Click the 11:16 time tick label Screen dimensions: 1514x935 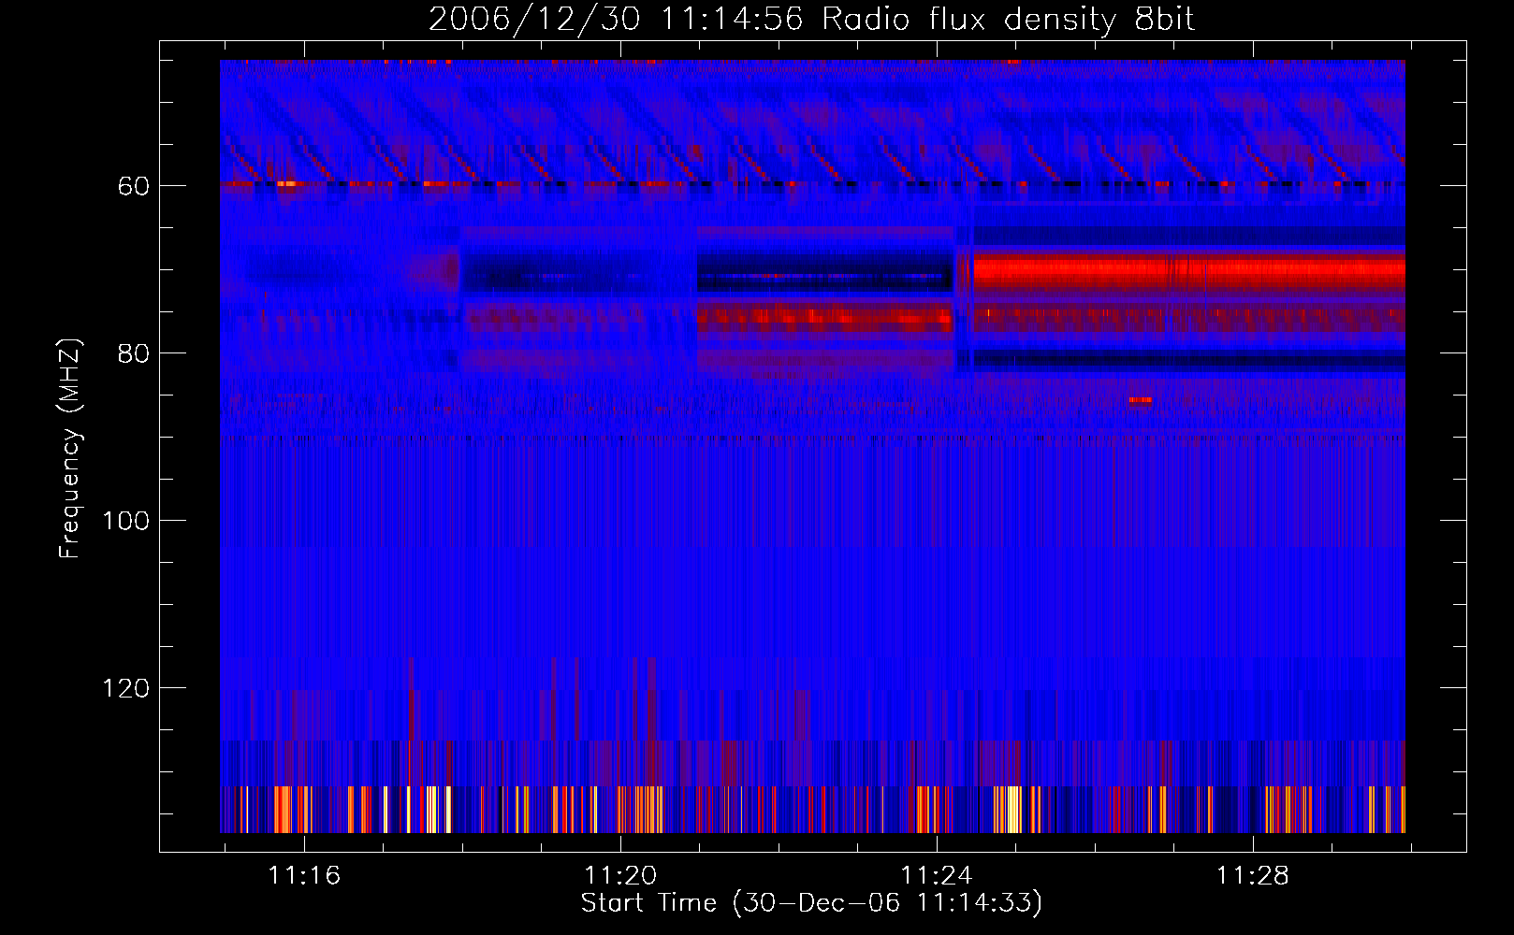pyautogui.click(x=304, y=876)
